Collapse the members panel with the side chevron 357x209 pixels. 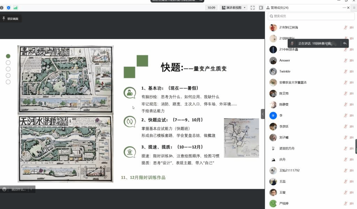[263, 114]
